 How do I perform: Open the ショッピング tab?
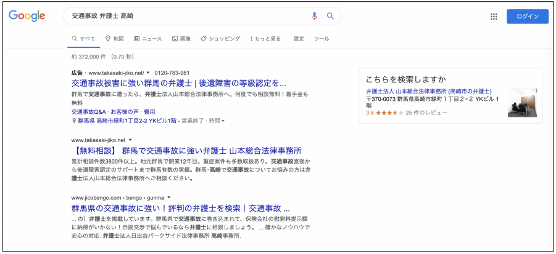220,39
